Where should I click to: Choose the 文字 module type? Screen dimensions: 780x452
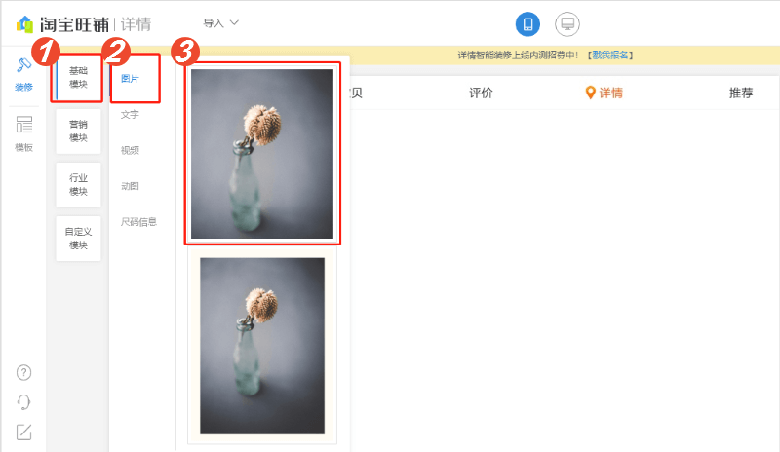point(130,114)
